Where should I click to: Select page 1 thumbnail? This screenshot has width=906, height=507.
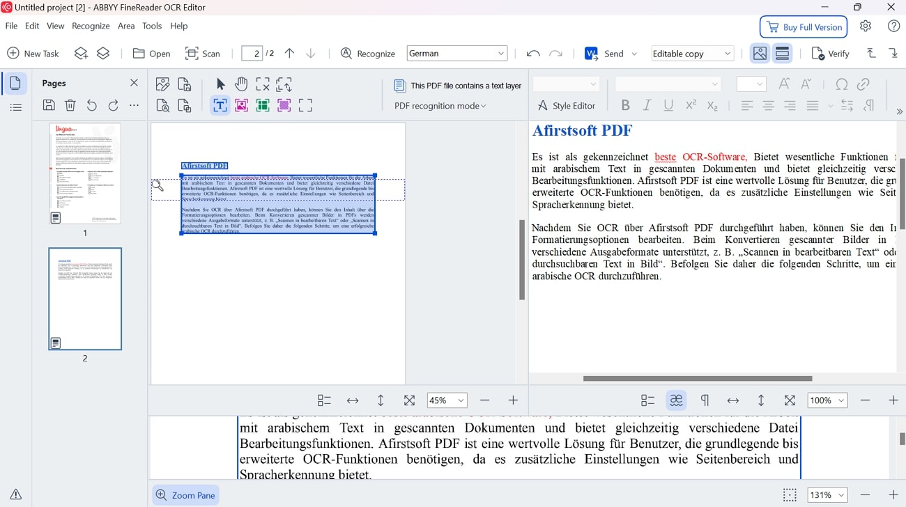pyautogui.click(x=85, y=173)
